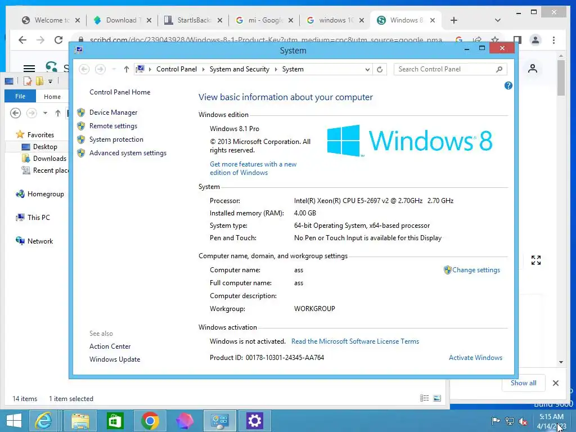Click the back arrow in System window
This screenshot has width=576, height=432.
tap(84, 69)
